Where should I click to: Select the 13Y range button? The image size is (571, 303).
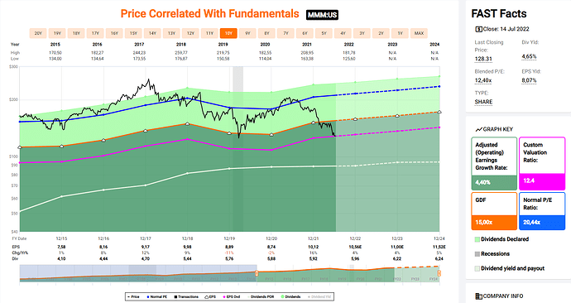171,33
